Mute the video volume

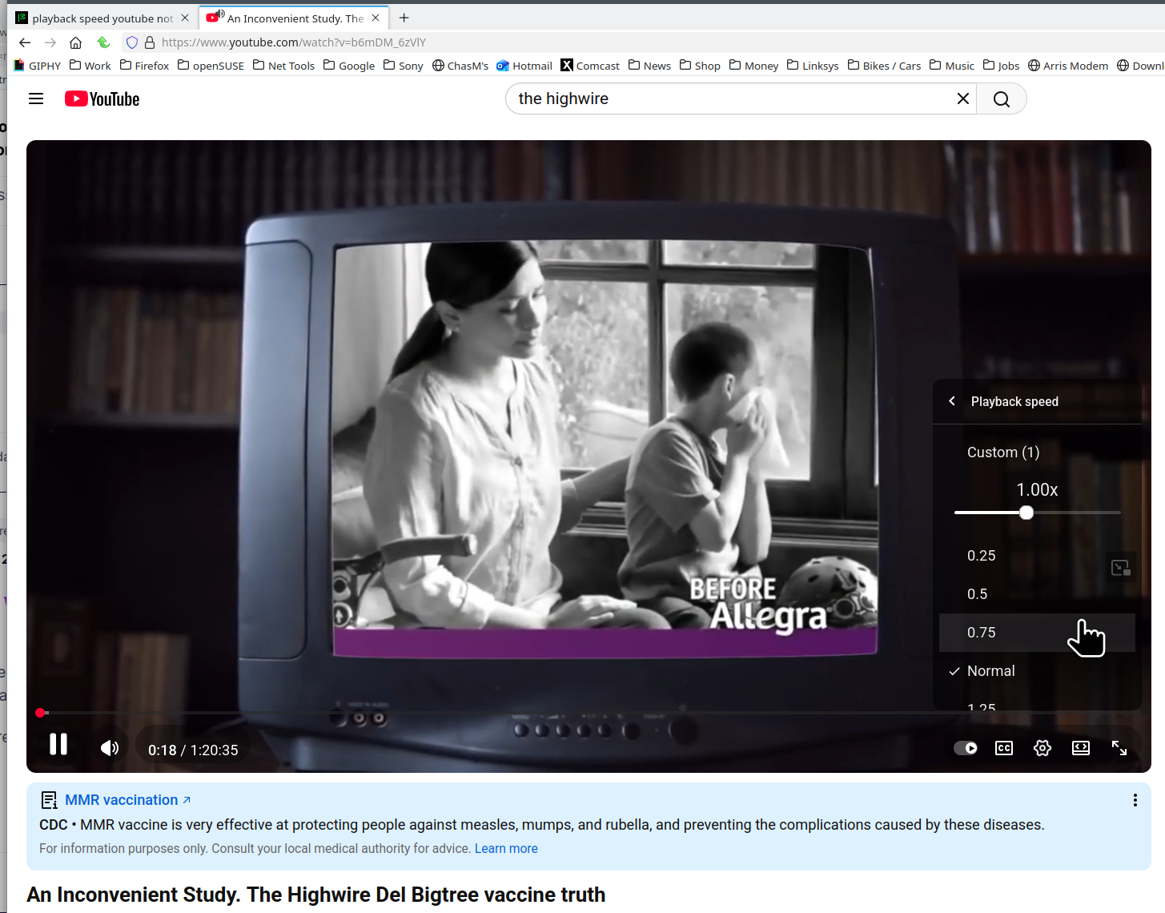[110, 748]
